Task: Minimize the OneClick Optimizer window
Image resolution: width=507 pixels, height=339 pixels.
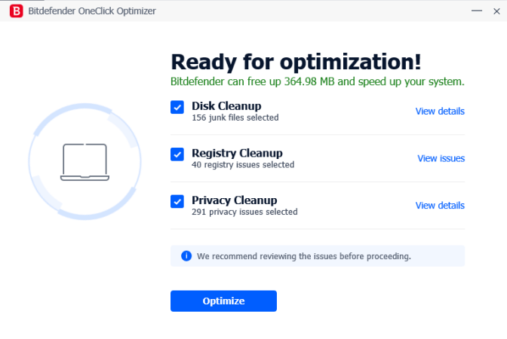Action: point(477,11)
